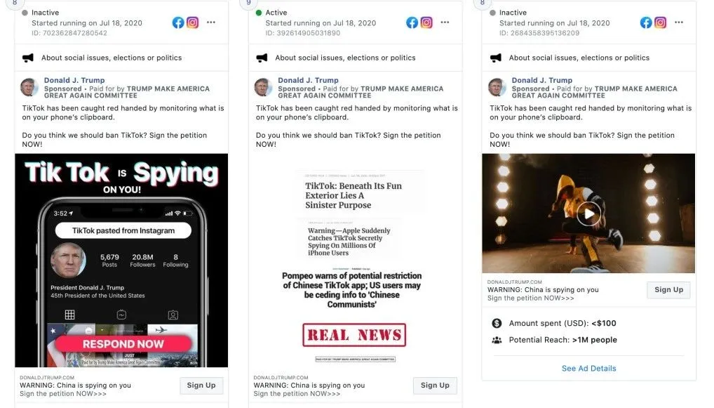
Task: Open three-dot options menu on third ad
Action: 679,22
